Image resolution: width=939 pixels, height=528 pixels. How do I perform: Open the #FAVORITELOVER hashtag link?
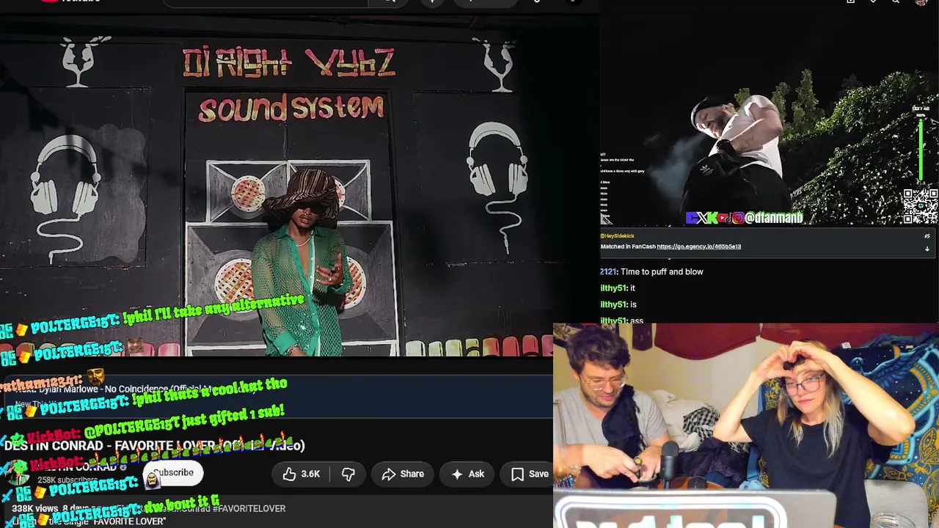pyautogui.click(x=249, y=508)
